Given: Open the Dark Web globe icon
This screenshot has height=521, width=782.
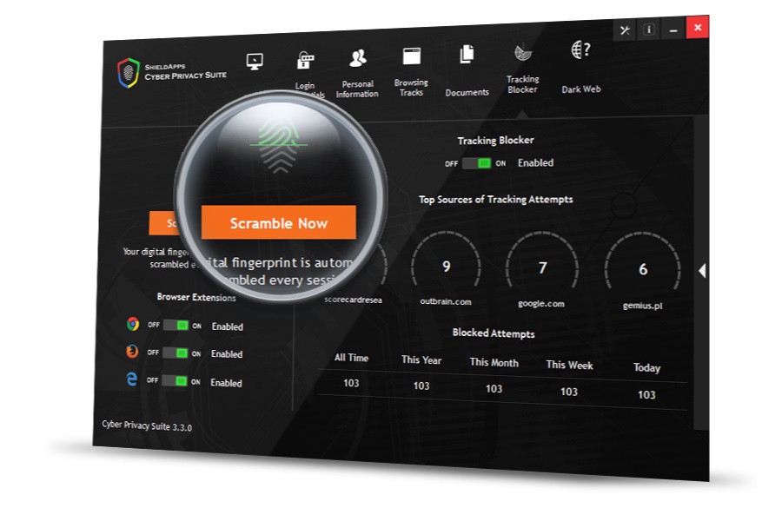Looking at the screenshot, I should [x=580, y=49].
